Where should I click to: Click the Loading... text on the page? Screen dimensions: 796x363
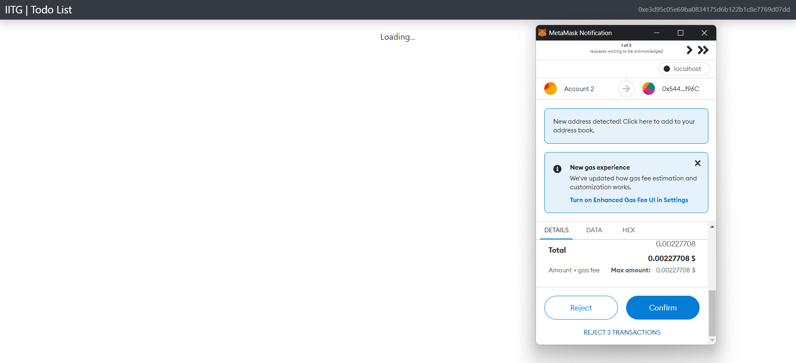[398, 37]
